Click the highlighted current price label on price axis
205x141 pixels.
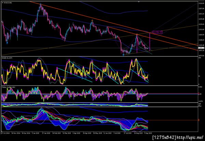201,48
